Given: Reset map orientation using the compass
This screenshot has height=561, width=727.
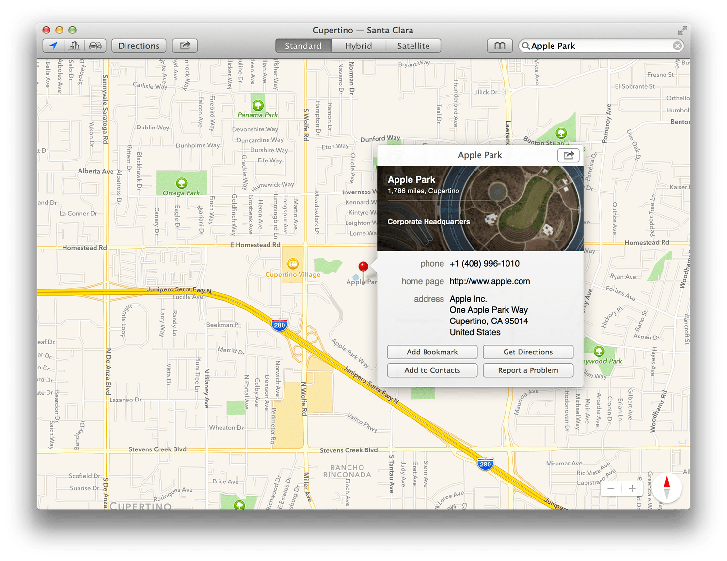Looking at the screenshot, I should [x=667, y=488].
